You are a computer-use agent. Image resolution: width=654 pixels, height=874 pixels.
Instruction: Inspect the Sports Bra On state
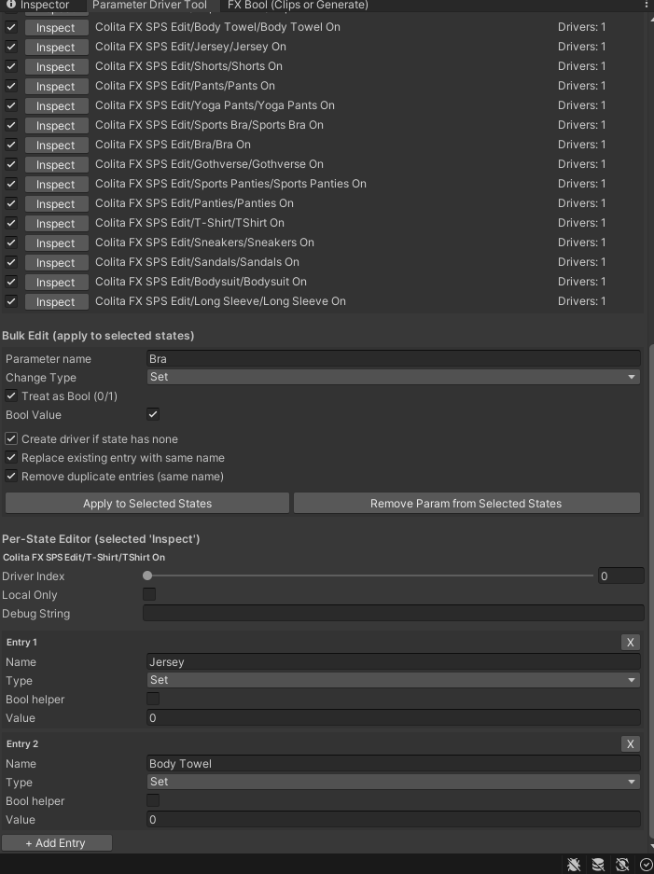tap(56, 125)
